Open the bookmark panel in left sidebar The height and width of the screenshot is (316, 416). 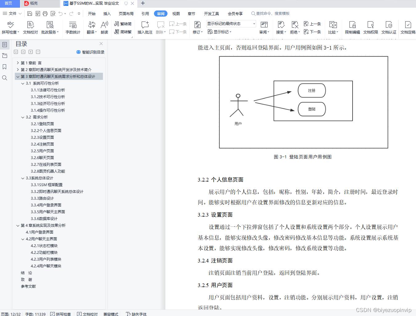[x=5, y=67]
